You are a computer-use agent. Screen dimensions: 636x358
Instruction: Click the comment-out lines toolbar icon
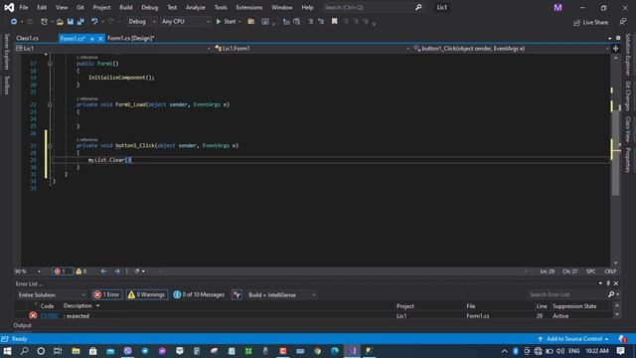(311, 22)
